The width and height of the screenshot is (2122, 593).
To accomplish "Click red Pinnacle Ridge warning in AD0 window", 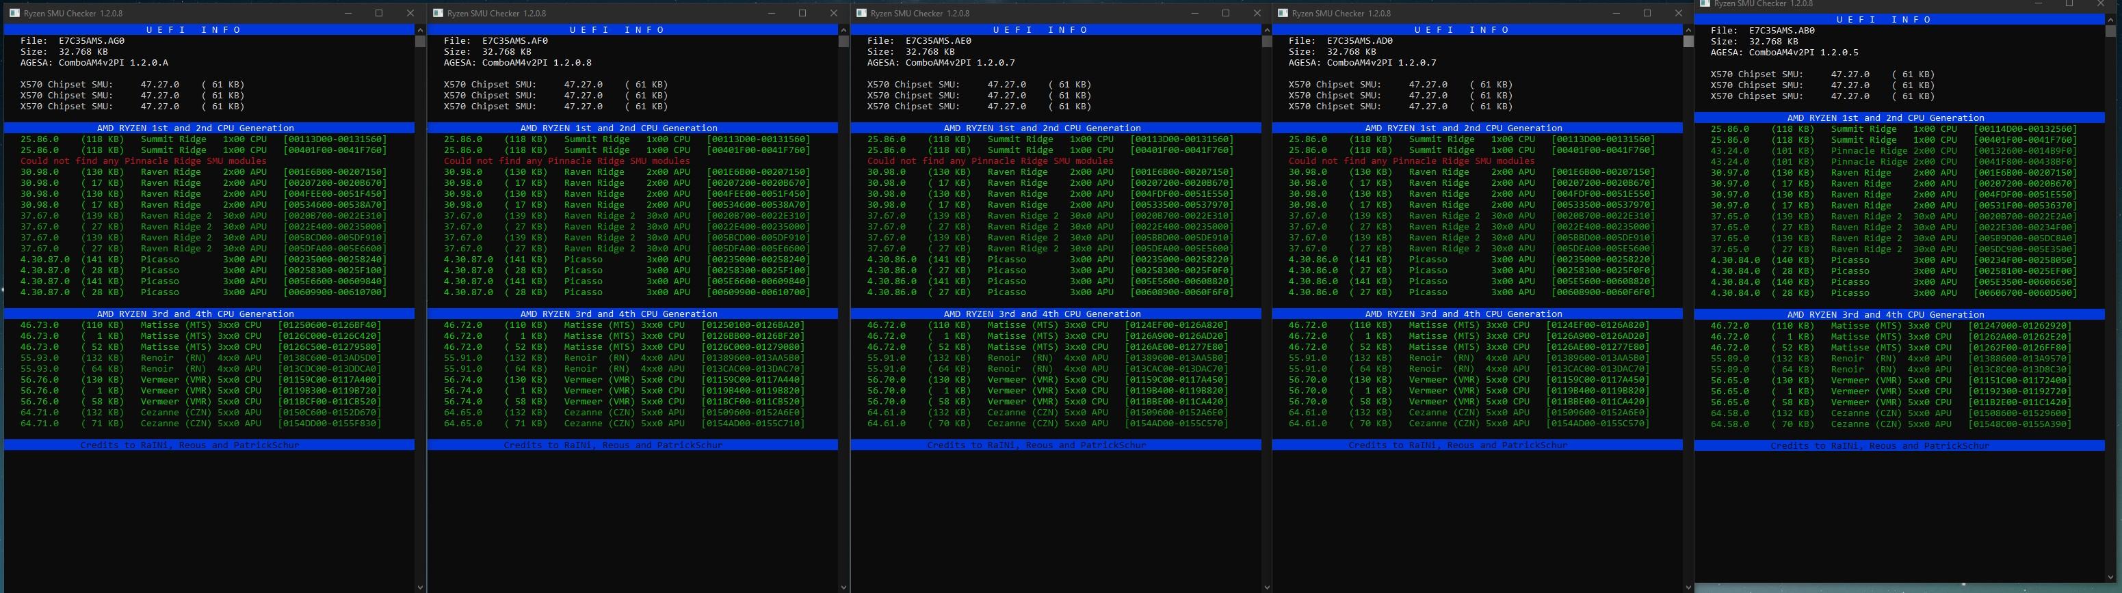I will click(1412, 161).
